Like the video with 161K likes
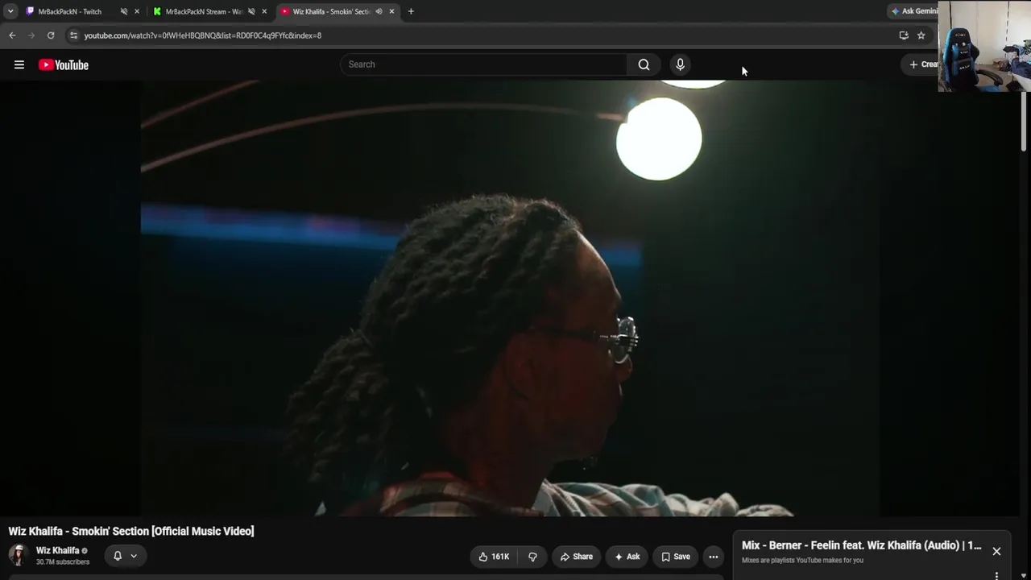 click(495, 557)
